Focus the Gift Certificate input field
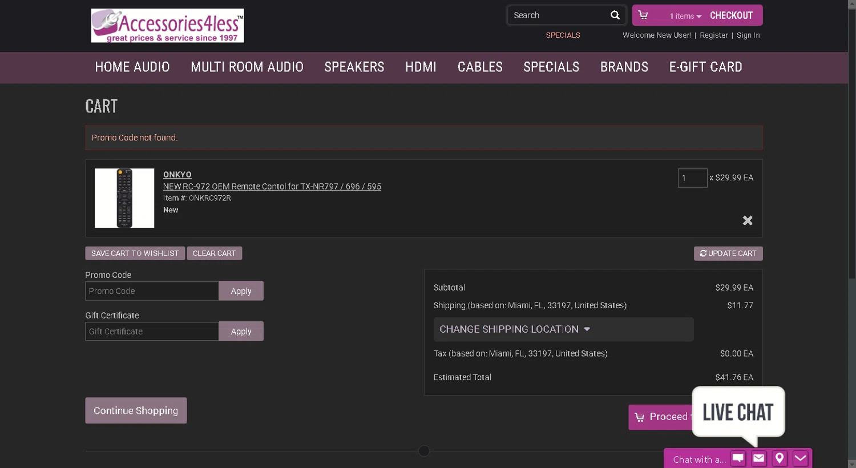856x468 pixels. click(x=152, y=332)
